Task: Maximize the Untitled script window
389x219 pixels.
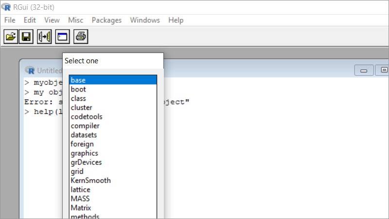Action: coord(383,70)
